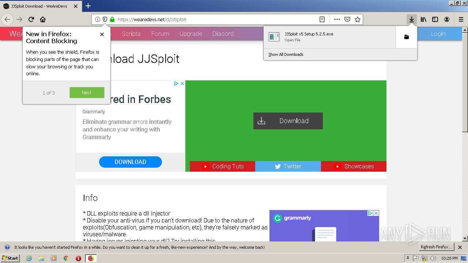The height and width of the screenshot is (263, 468).
Task: Open Coding Tuts YouTube link
Action: click(x=222, y=166)
